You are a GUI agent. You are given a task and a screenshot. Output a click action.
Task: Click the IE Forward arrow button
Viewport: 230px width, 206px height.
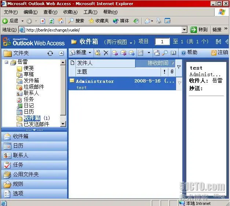tap(29, 21)
